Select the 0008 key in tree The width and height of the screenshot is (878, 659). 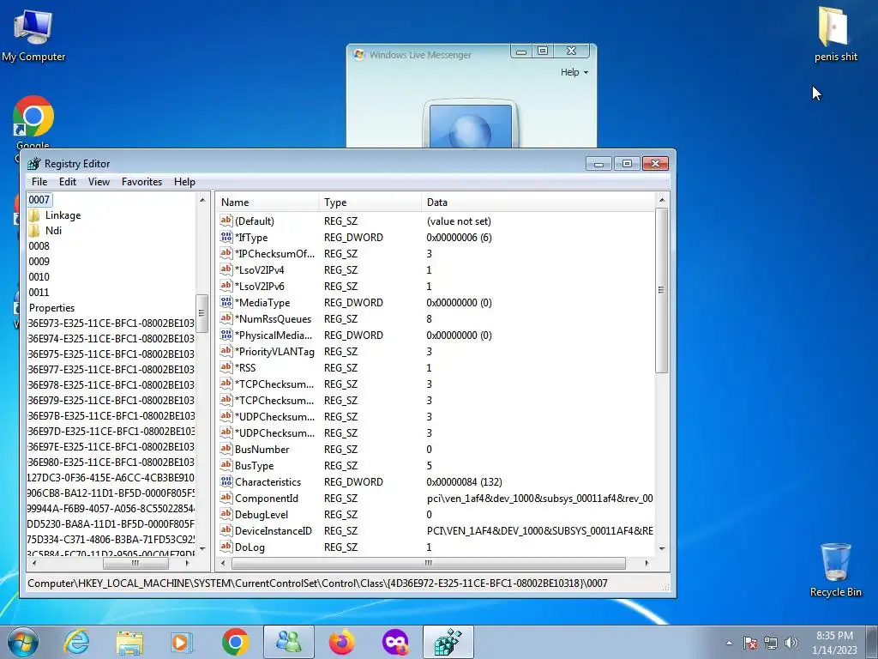click(39, 246)
